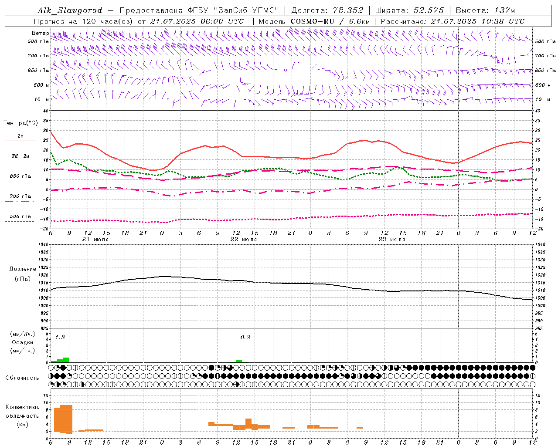Click the 'Долгота: 78.352' header value

tap(327, 10)
